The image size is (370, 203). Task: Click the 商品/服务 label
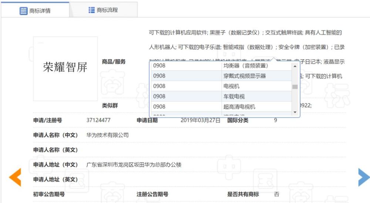114,62
